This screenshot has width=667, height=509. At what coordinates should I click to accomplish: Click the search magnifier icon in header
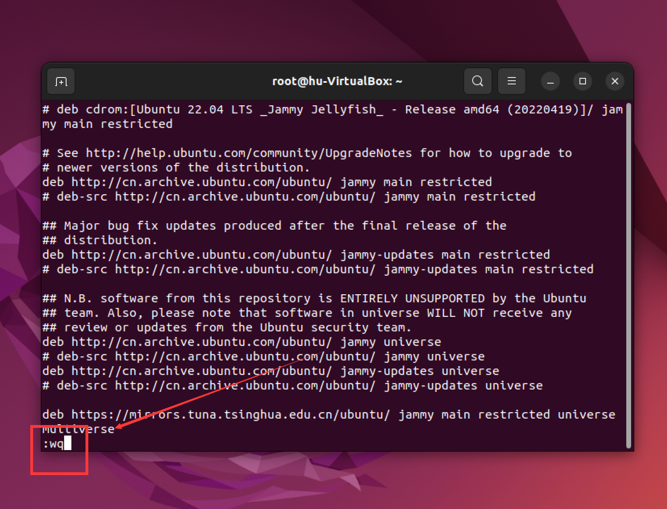[x=477, y=82]
